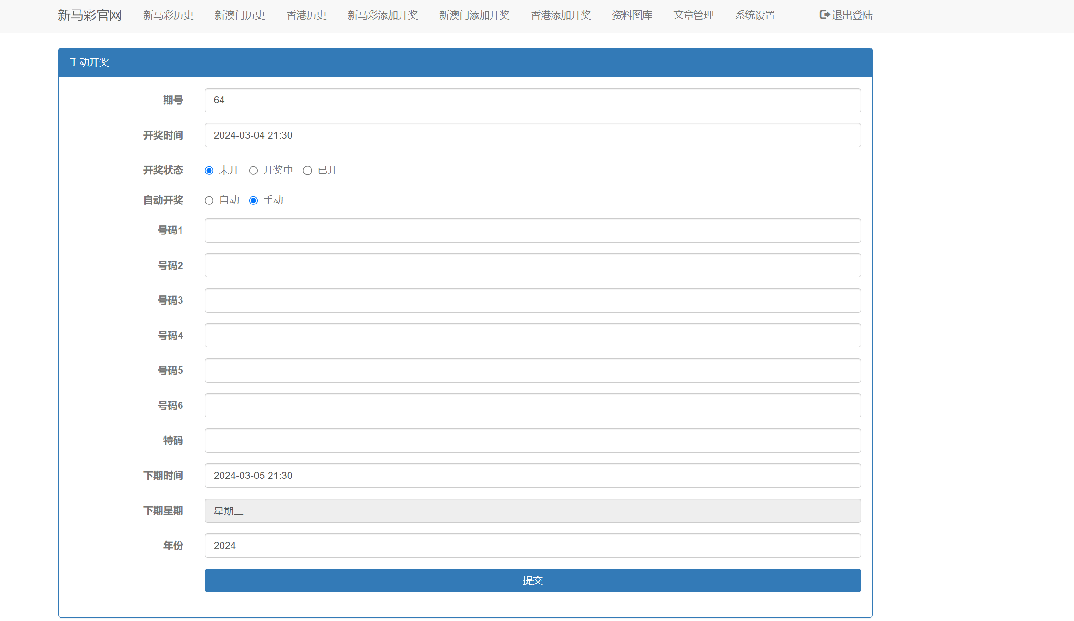Select the 已开 draw status radio

[308, 171]
